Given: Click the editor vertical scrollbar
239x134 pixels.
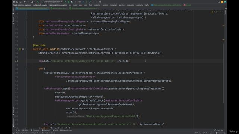Looking at the screenshot, I should [x=223, y=73].
